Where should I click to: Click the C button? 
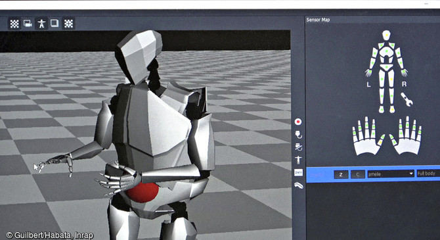click(x=358, y=174)
